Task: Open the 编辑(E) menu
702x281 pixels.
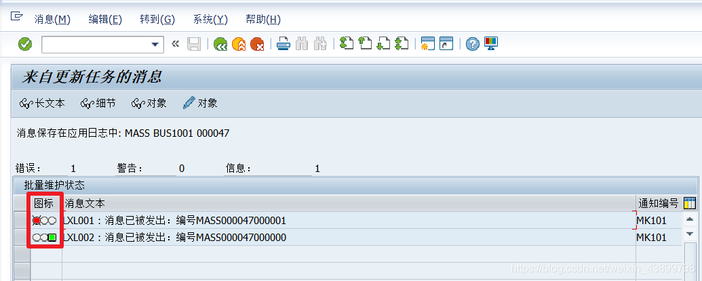Action: click(x=105, y=20)
